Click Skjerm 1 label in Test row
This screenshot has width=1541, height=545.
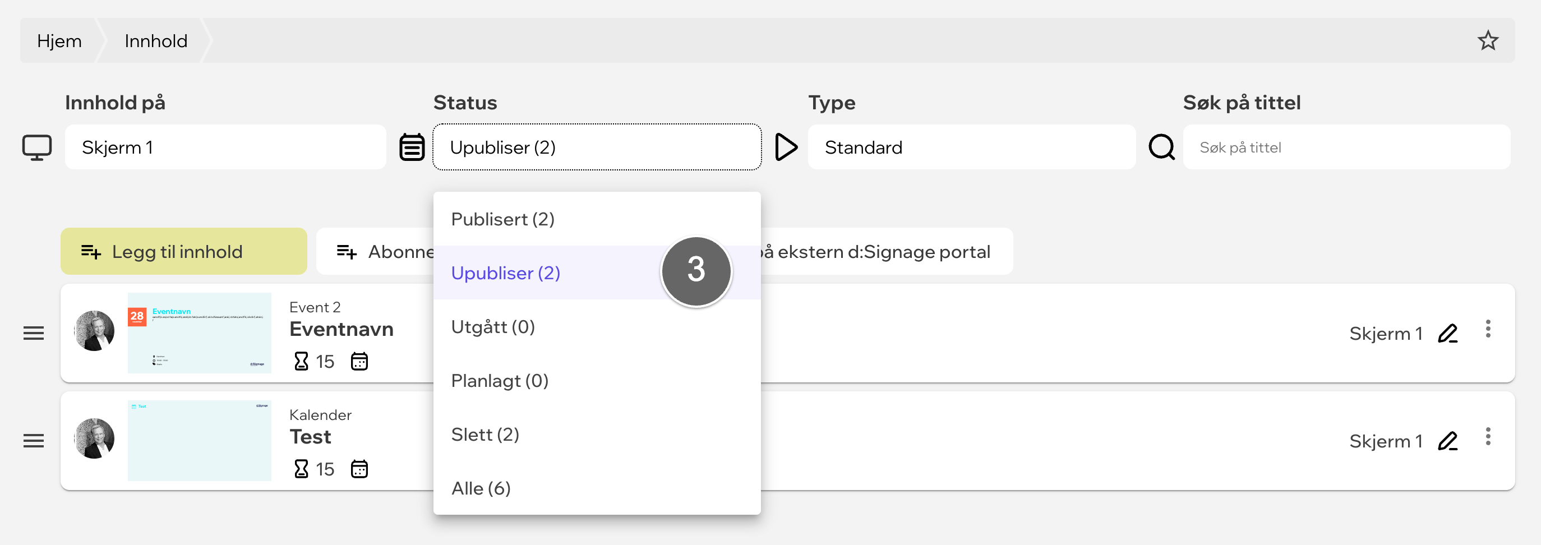click(x=1386, y=441)
